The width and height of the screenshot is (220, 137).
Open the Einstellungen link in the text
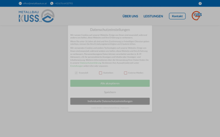coord(77,66)
